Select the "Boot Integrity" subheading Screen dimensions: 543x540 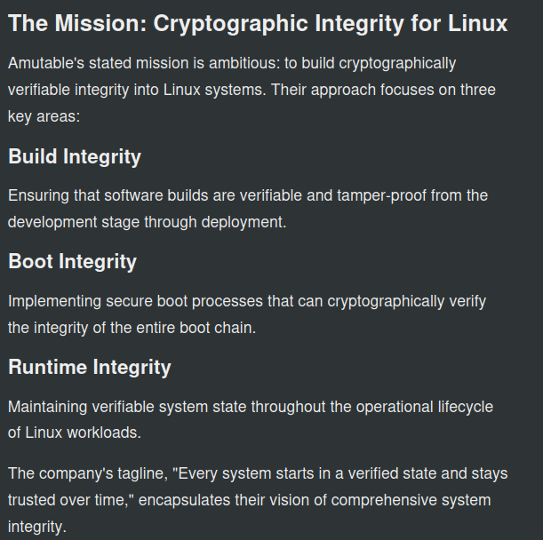pyautogui.click(x=72, y=262)
